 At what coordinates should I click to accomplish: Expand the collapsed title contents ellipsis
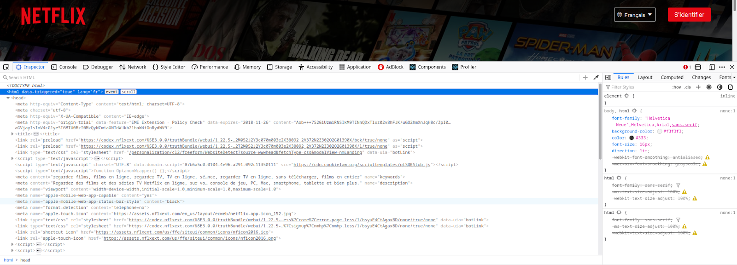click(x=36, y=134)
